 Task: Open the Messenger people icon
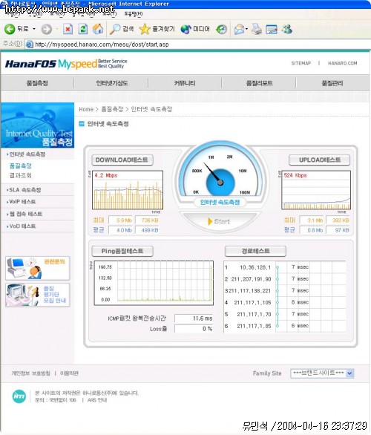tap(287, 29)
